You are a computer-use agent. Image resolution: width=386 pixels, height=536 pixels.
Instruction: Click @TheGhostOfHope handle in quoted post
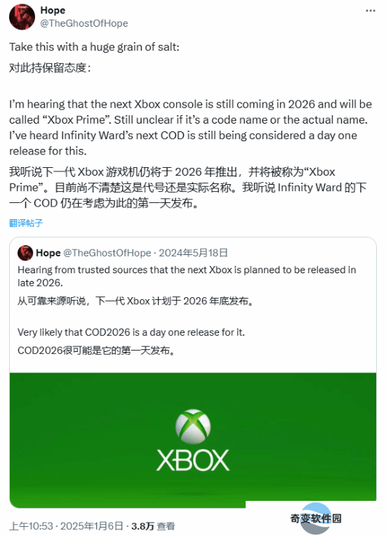click(107, 253)
